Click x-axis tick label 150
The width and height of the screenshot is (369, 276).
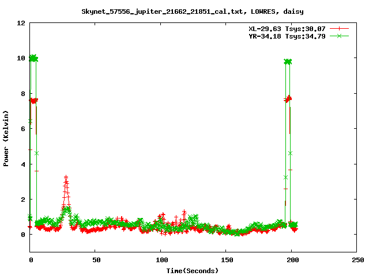(227, 260)
